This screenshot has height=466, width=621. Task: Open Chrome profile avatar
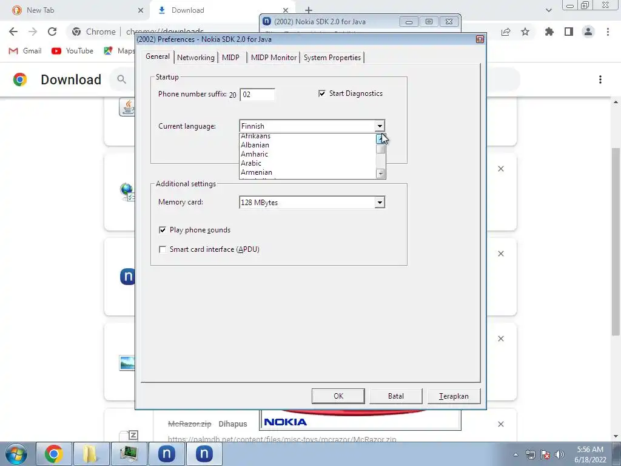point(588,32)
